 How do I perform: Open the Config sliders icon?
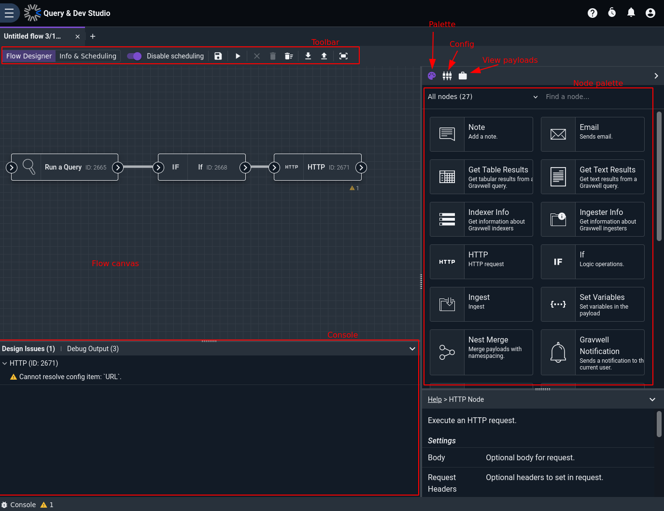[x=447, y=76]
